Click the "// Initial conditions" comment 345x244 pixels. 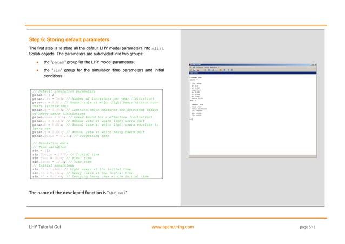(53, 166)
